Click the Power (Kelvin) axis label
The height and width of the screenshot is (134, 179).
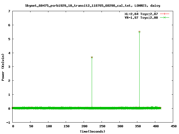tap(3, 67)
